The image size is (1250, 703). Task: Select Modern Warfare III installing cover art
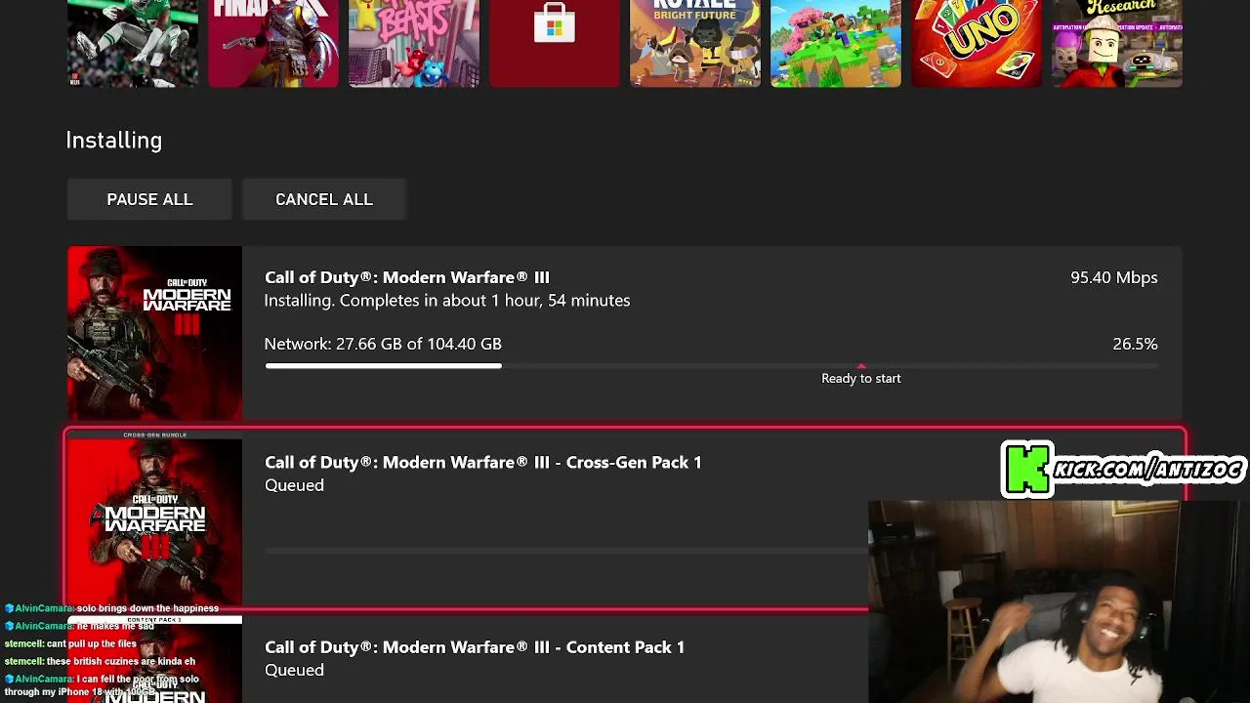pyautogui.click(x=154, y=333)
